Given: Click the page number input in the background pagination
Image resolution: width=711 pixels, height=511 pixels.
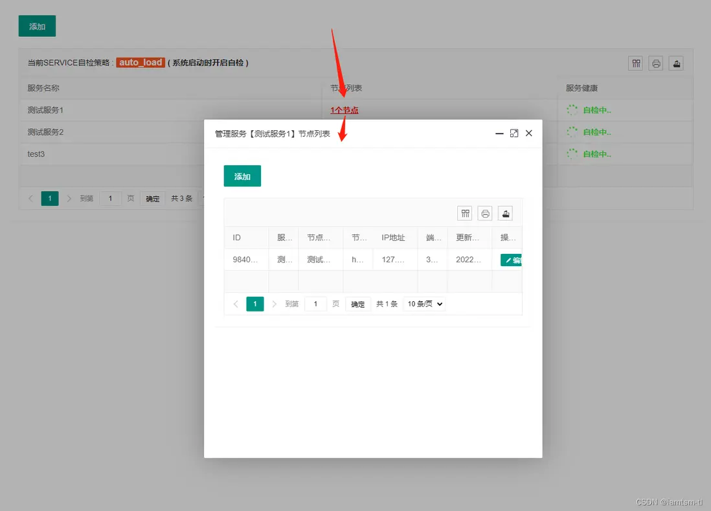Looking at the screenshot, I should (x=110, y=198).
